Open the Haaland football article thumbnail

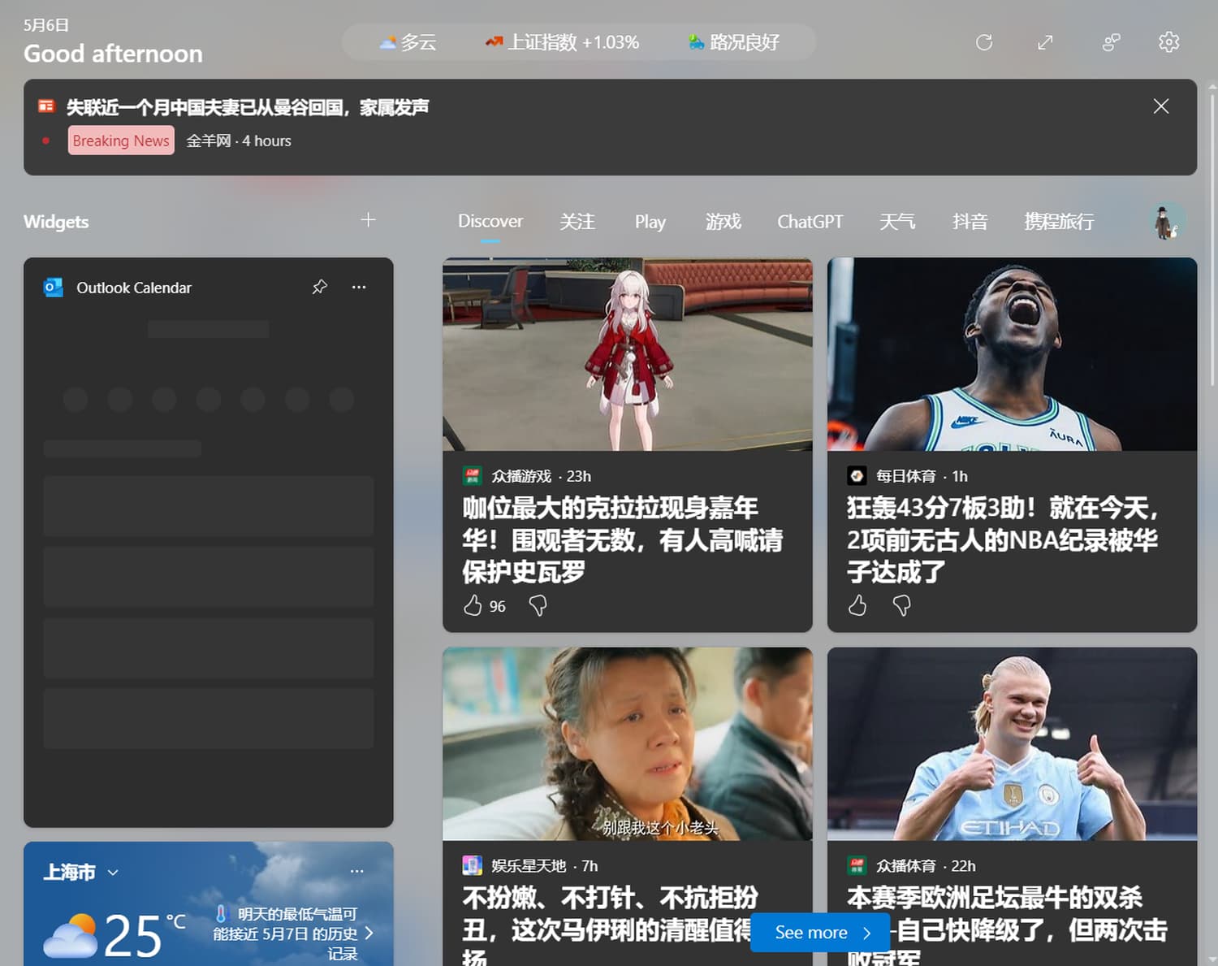pyautogui.click(x=1012, y=743)
